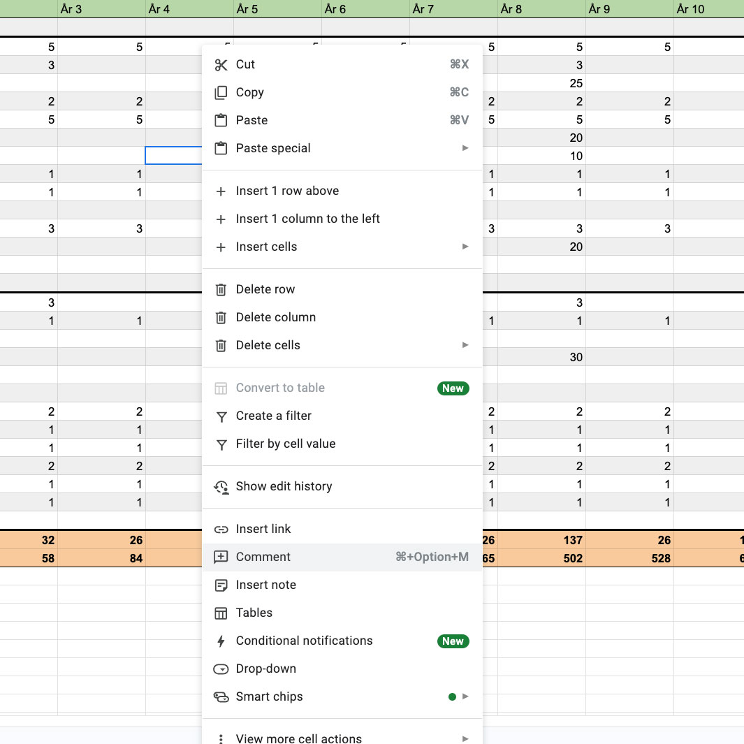Click the trash icon beside Delete row

[221, 289]
